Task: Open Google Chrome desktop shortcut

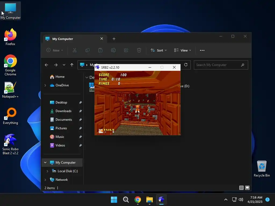Action: point(10,65)
